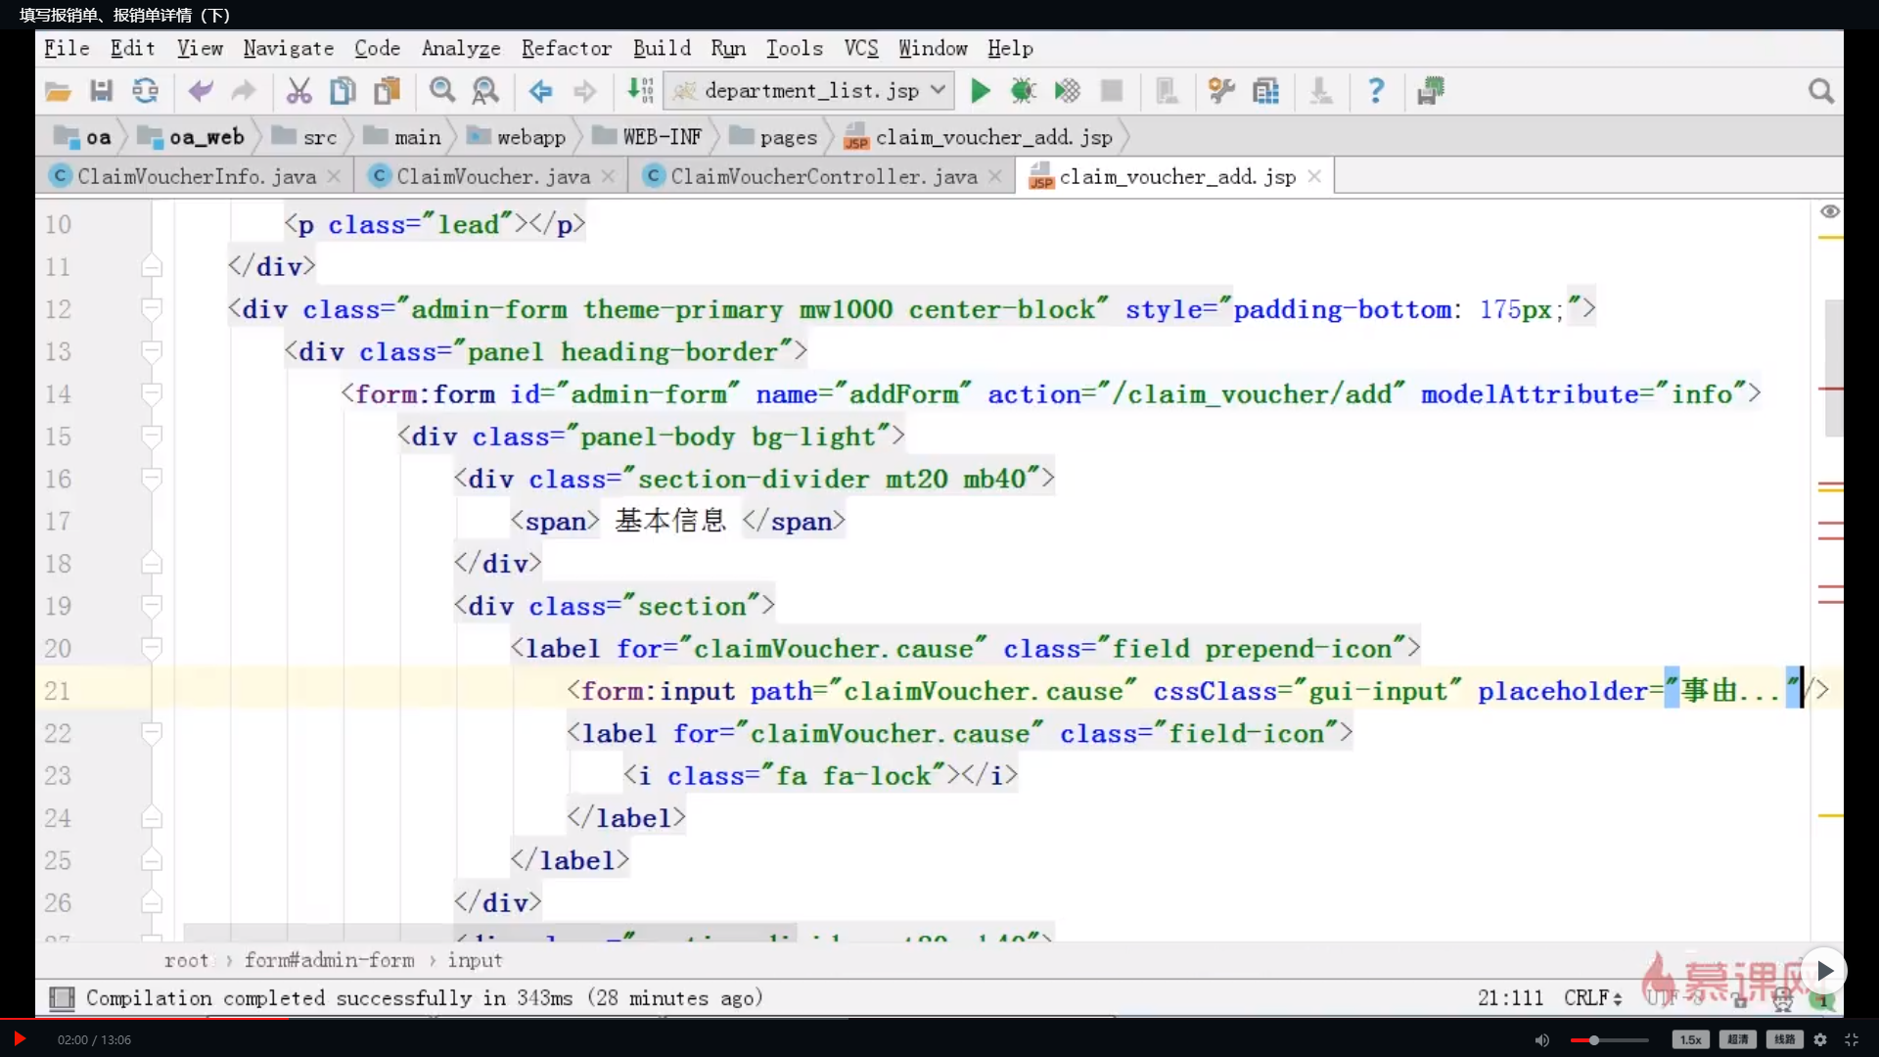The height and width of the screenshot is (1057, 1879).
Task: Adjust the video volume slider
Action: coord(1609,1040)
